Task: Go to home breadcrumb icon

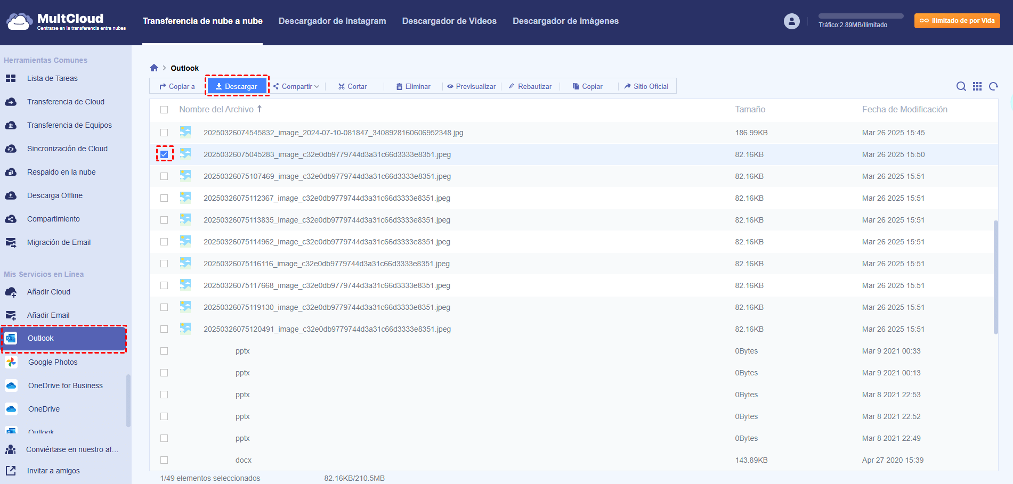Action: pyautogui.click(x=154, y=68)
